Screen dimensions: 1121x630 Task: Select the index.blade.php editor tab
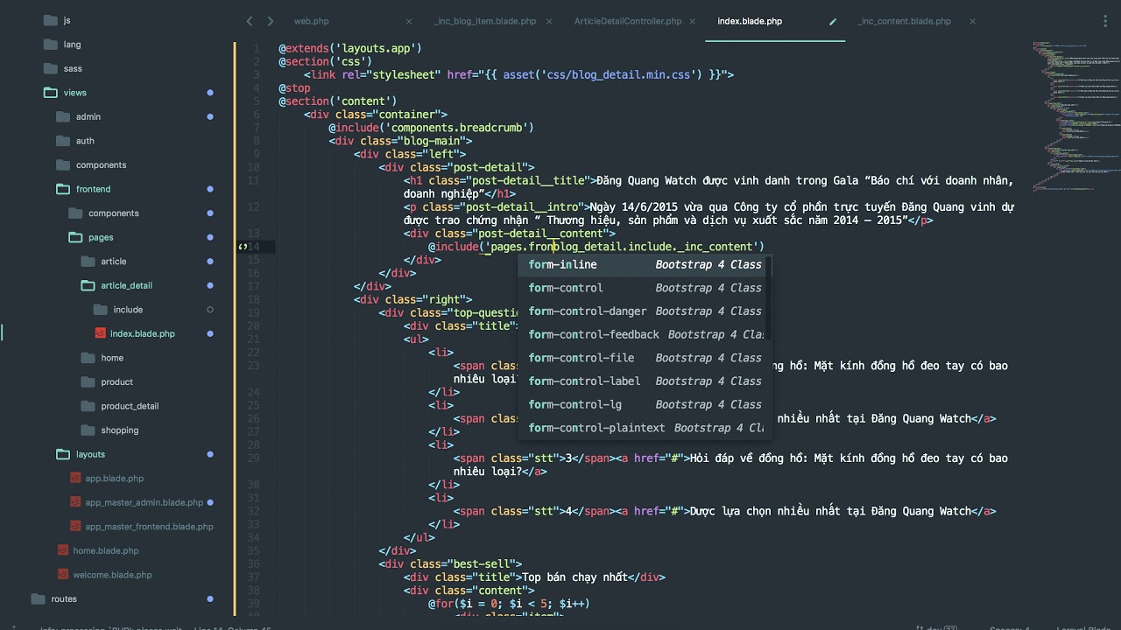[x=750, y=21]
